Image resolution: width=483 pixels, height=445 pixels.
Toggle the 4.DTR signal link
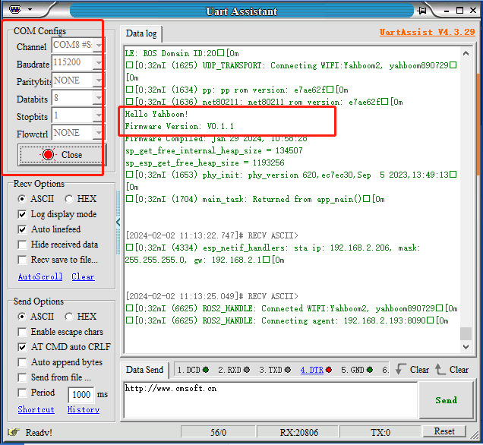tap(312, 370)
